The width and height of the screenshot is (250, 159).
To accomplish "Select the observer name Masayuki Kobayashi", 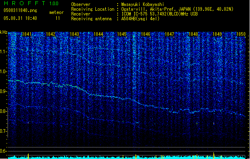I will [x=142, y=4].
